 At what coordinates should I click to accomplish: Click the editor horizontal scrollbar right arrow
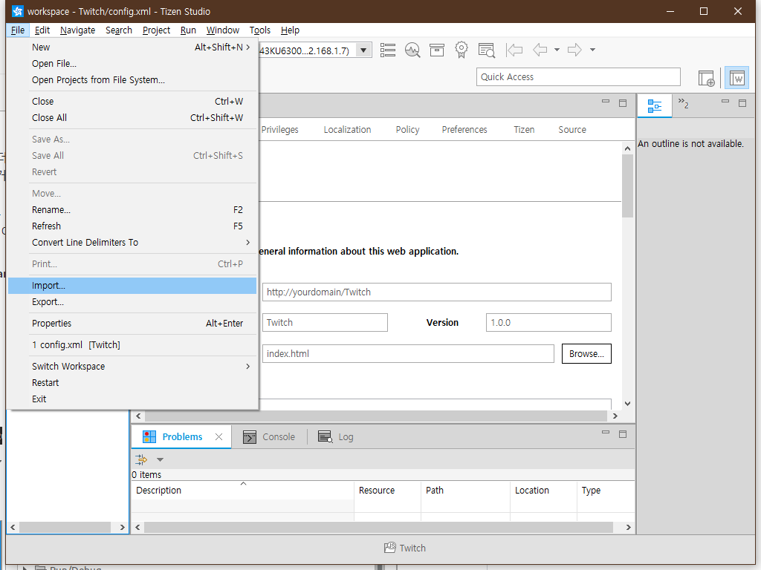pyautogui.click(x=615, y=416)
